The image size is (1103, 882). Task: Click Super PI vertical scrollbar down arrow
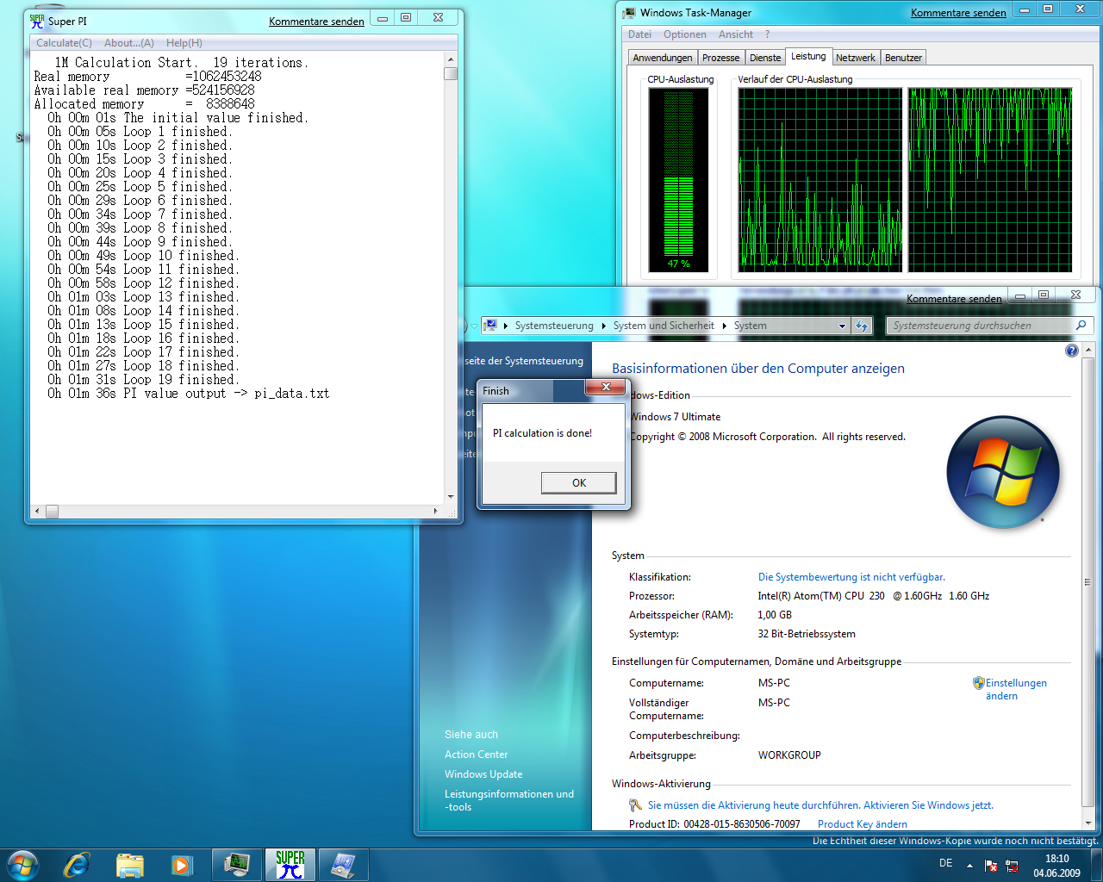451,497
